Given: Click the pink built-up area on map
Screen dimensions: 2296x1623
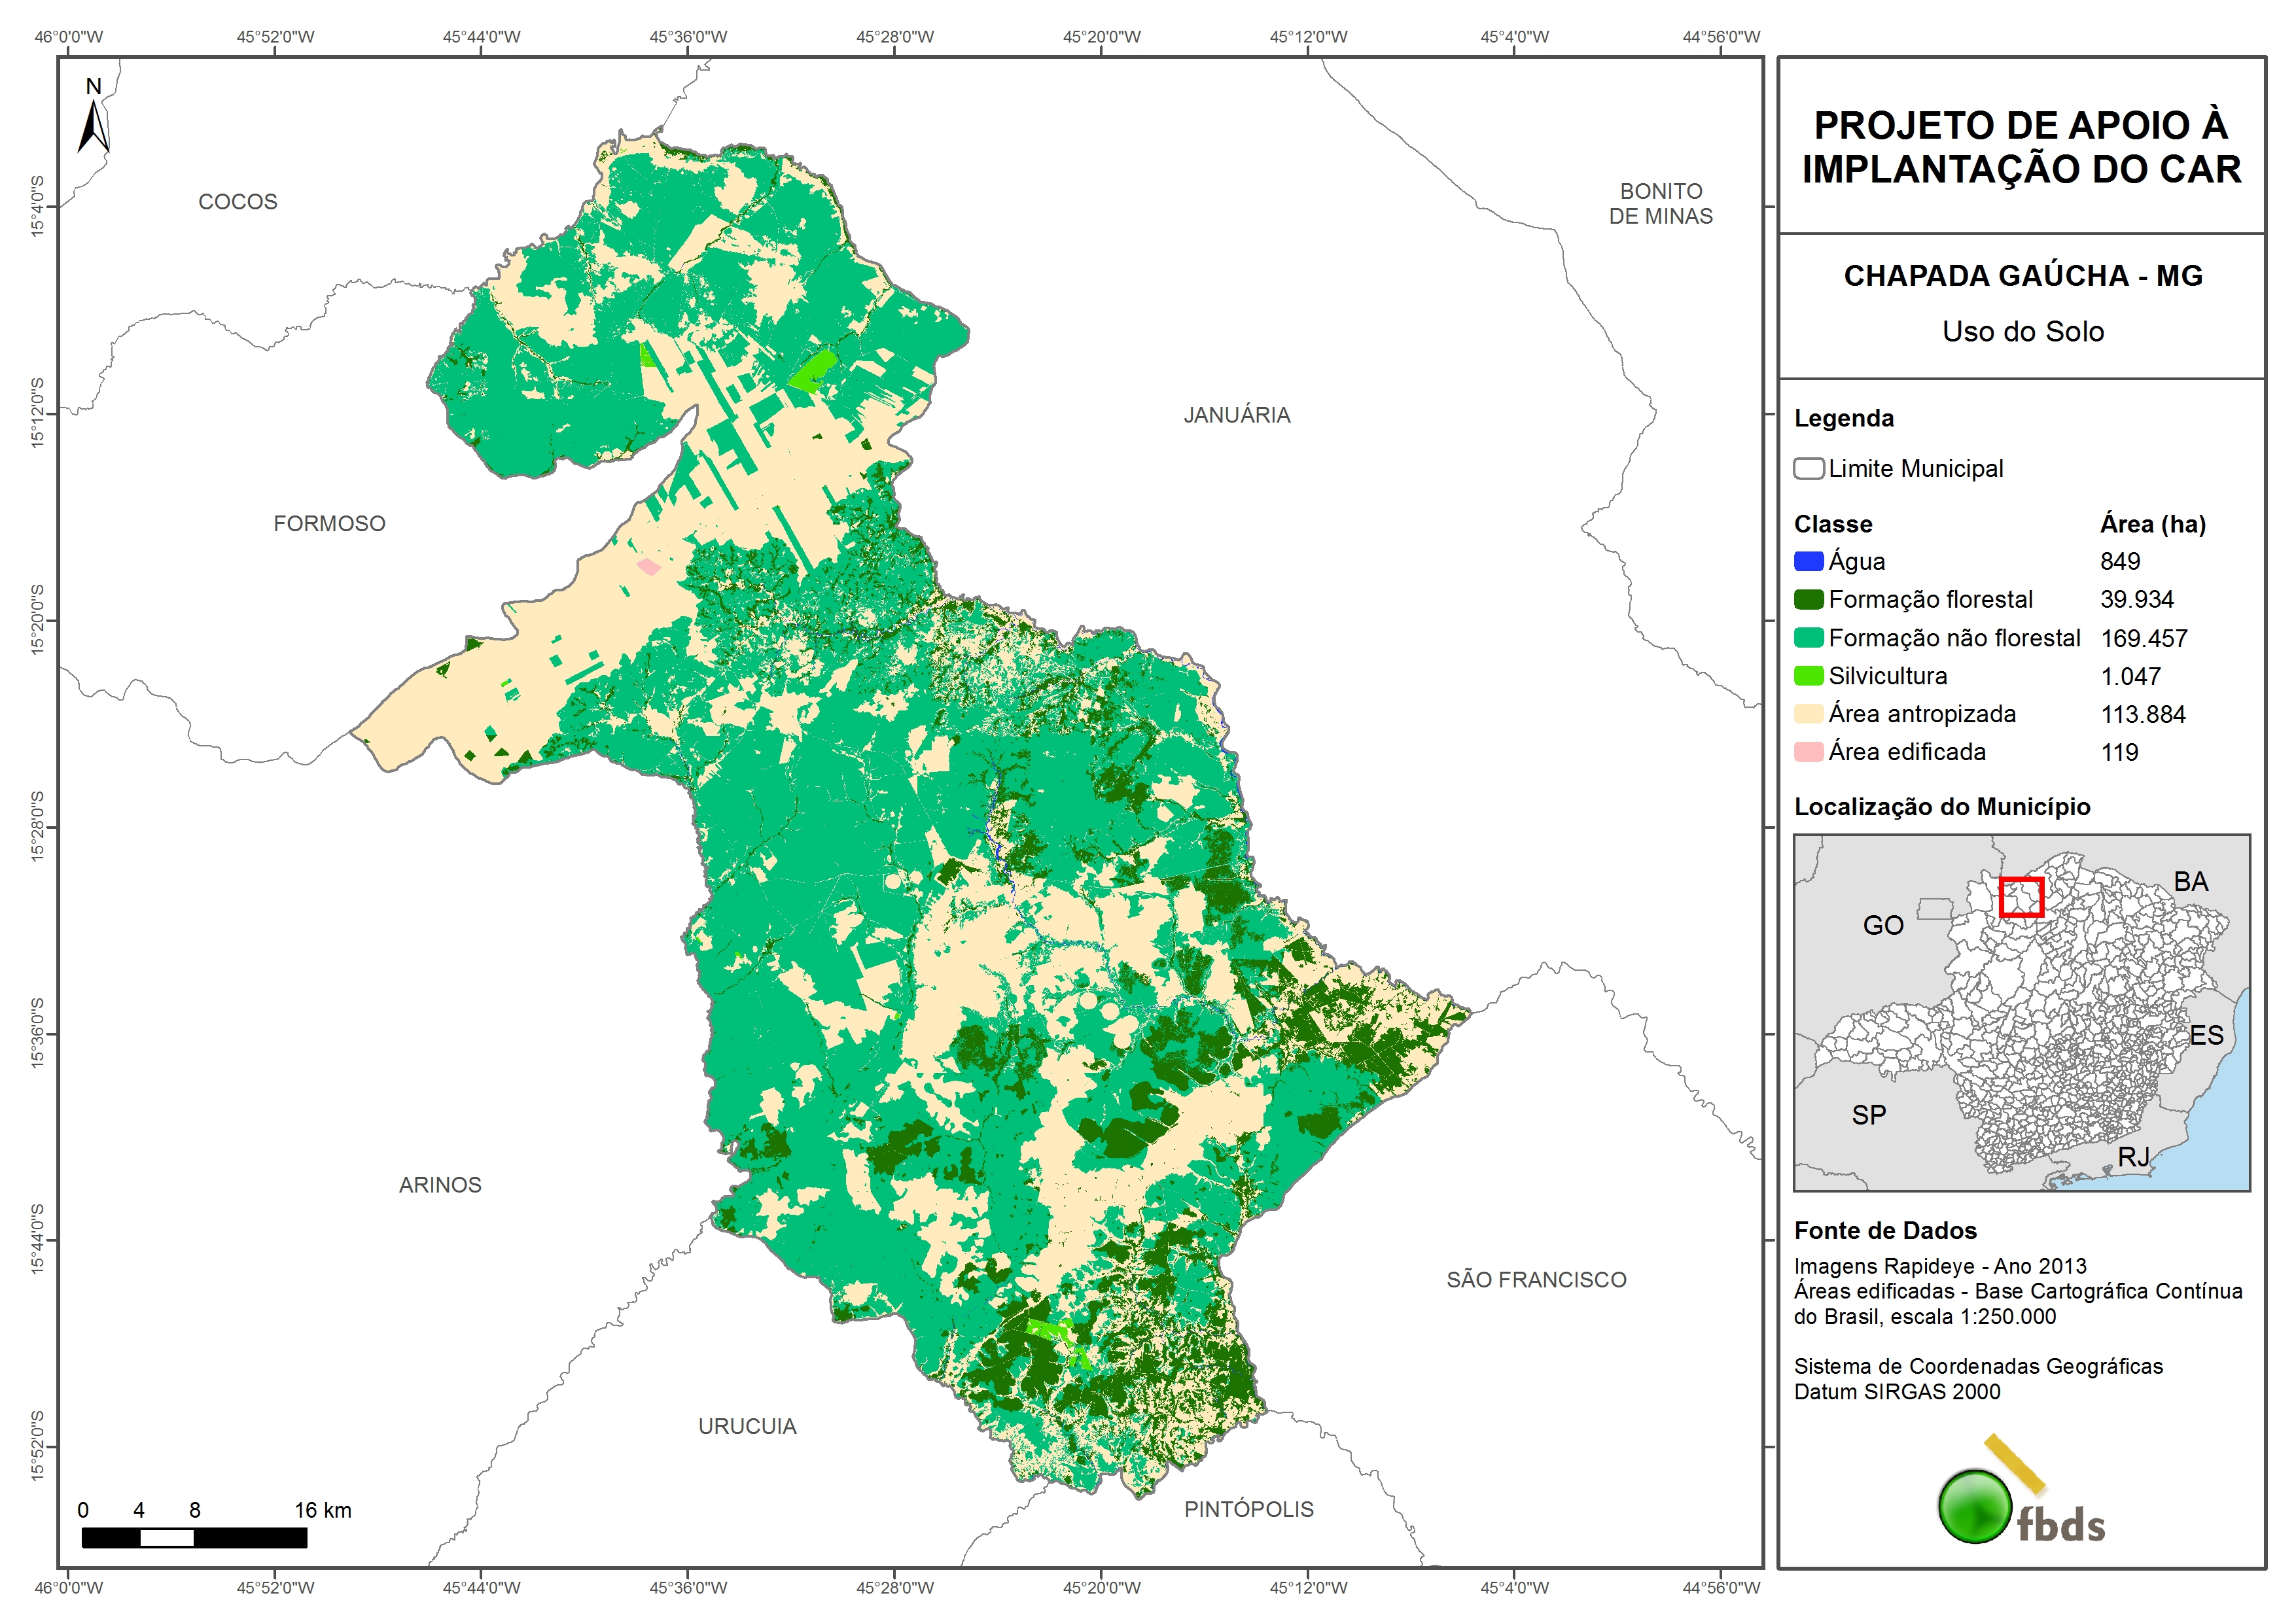Looking at the screenshot, I should (x=649, y=567).
